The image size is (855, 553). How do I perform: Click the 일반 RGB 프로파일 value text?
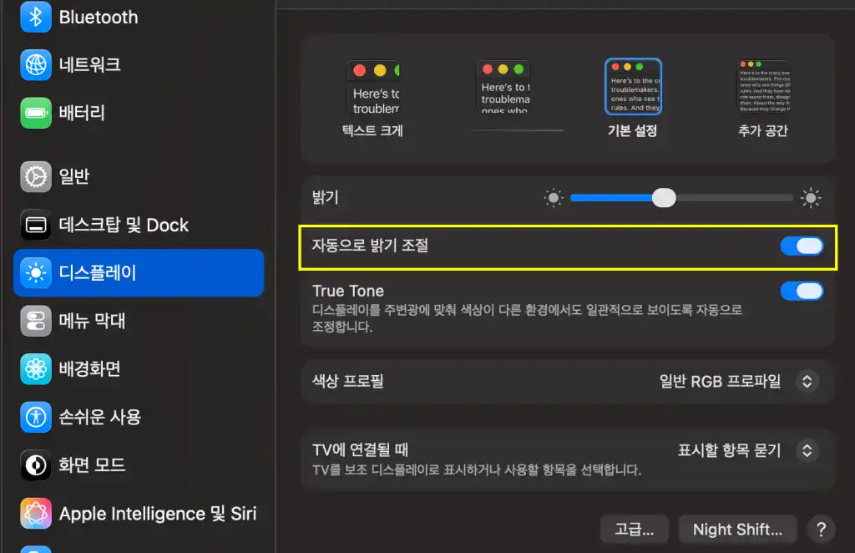click(x=720, y=381)
